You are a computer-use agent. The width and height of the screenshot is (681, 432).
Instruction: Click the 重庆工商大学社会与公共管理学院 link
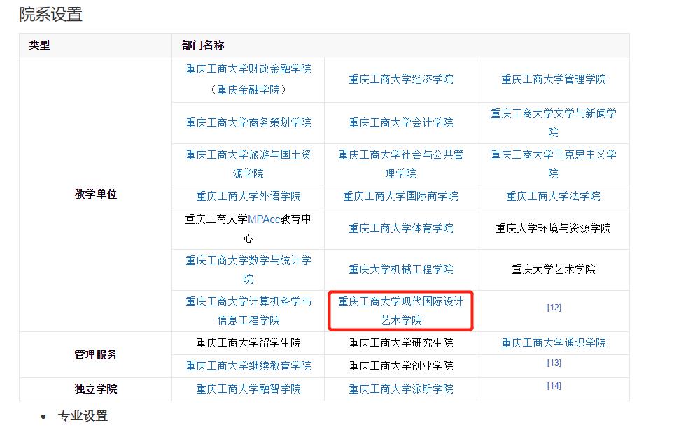point(400,164)
